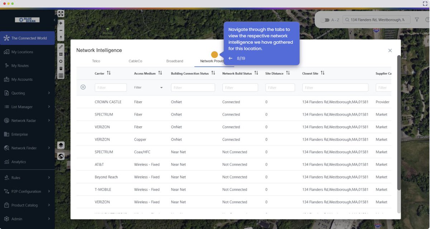Image resolution: width=430 pixels, height=229 pixels.
Task: Open the grid table tool on map
Action: (61, 75)
